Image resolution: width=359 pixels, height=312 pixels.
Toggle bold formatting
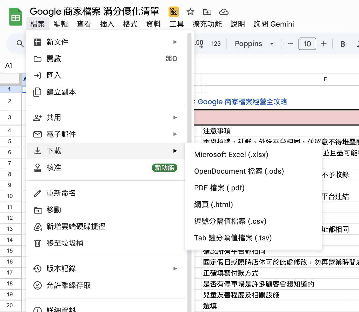[x=342, y=44]
